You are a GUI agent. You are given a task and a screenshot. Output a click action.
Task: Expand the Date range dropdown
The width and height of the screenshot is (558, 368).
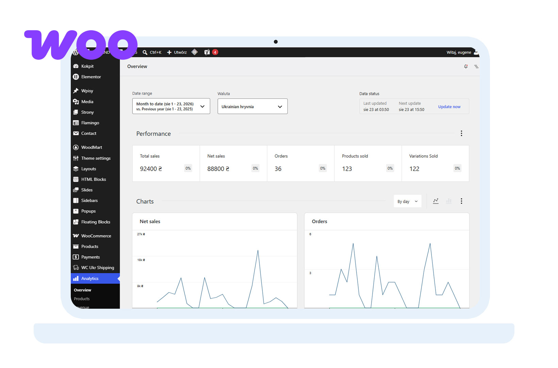[171, 106]
